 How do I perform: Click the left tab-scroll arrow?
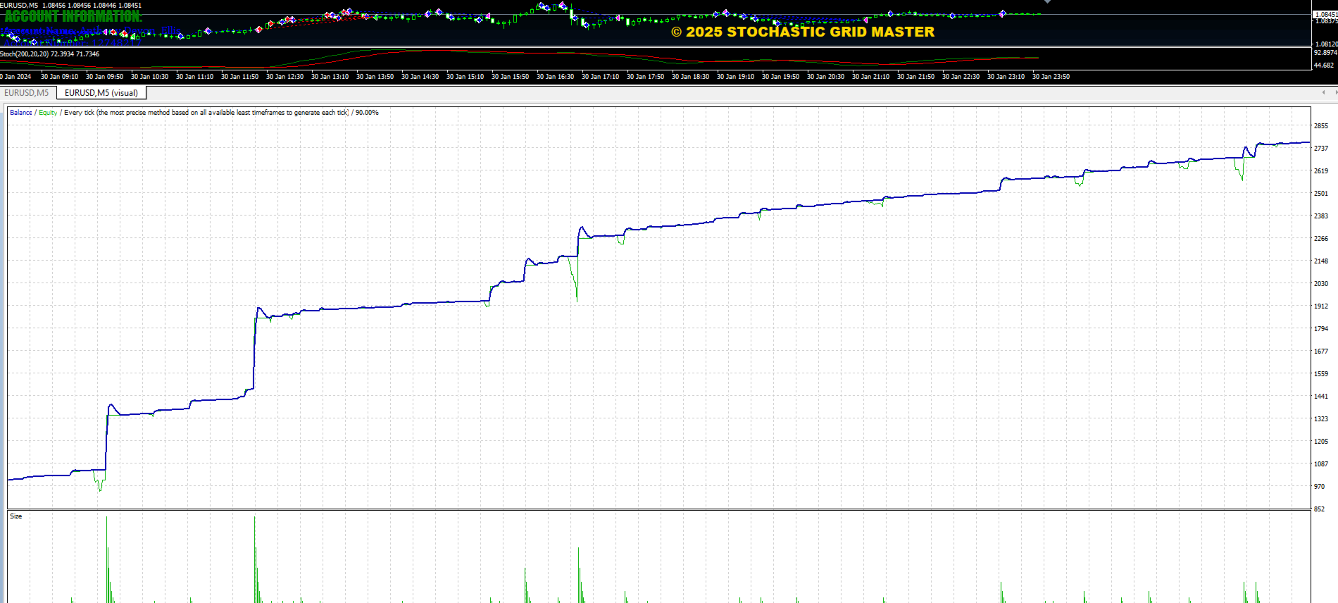tap(1324, 92)
